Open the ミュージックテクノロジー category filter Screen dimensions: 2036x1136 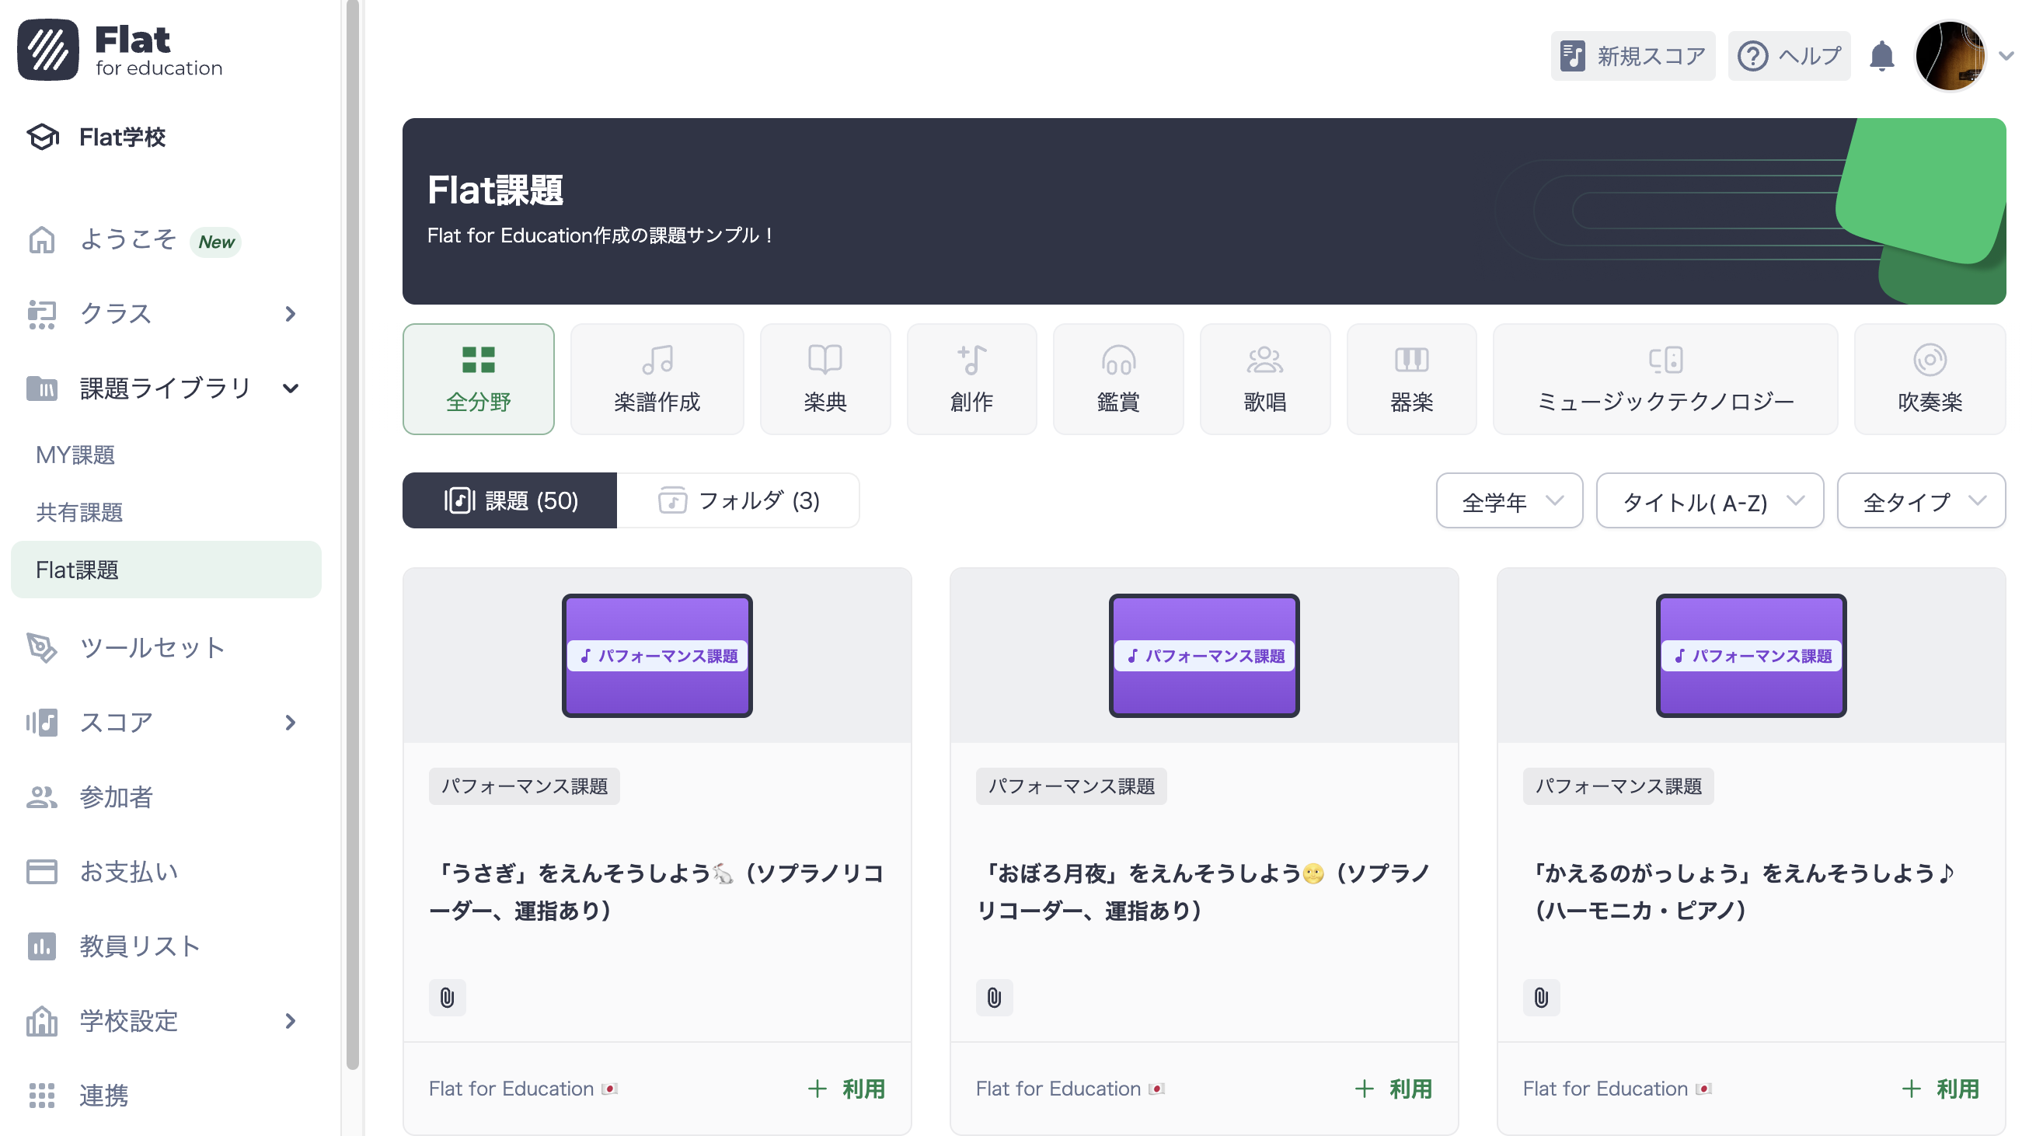pyautogui.click(x=1665, y=362)
